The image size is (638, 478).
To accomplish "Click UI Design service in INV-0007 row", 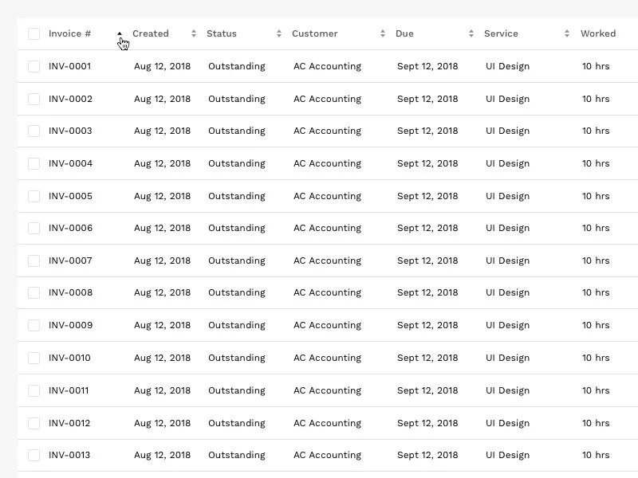I will coord(508,261).
